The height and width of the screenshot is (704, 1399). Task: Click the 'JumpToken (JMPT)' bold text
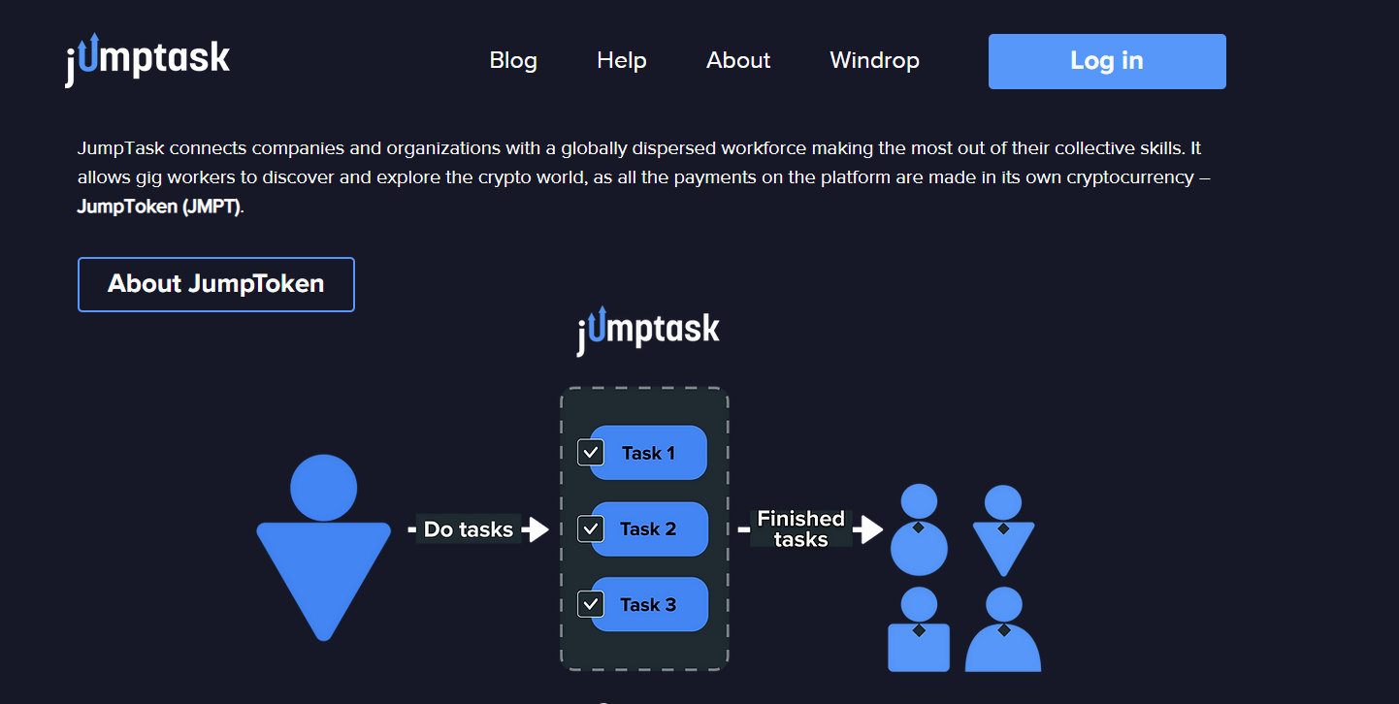pos(158,208)
